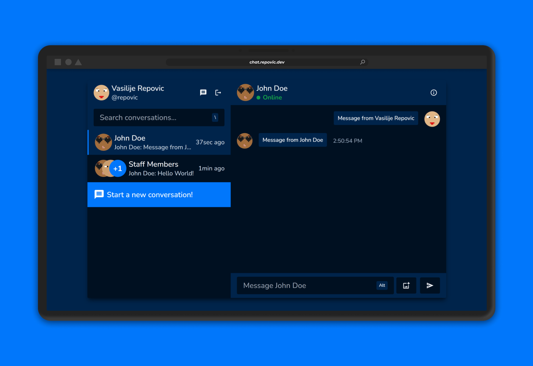The height and width of the screenshot is (366, 533).
Task: Click the '1min ago' timestamp
Action: click(x=212, y=168)
